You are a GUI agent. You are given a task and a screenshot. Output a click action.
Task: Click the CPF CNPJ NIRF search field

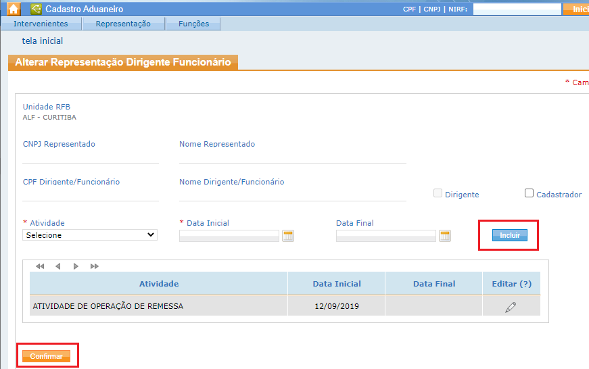tap(517, 9)
